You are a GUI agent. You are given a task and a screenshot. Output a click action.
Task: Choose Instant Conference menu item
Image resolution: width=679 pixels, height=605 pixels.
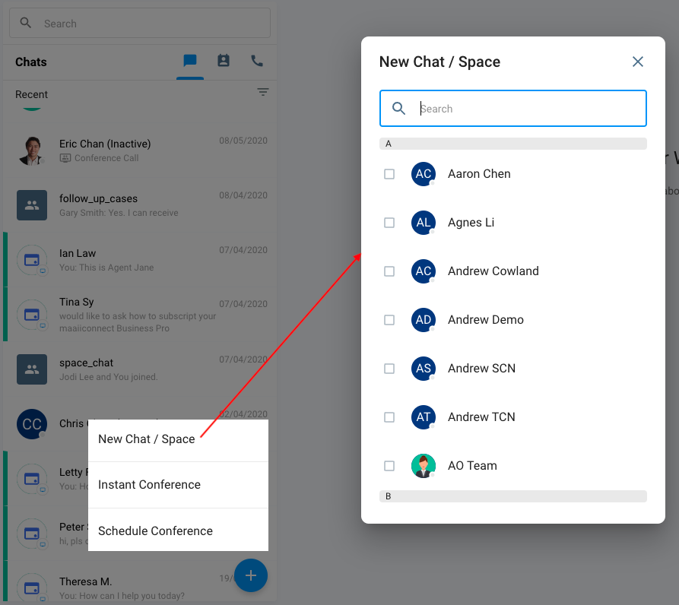click(x=178, y=485)
